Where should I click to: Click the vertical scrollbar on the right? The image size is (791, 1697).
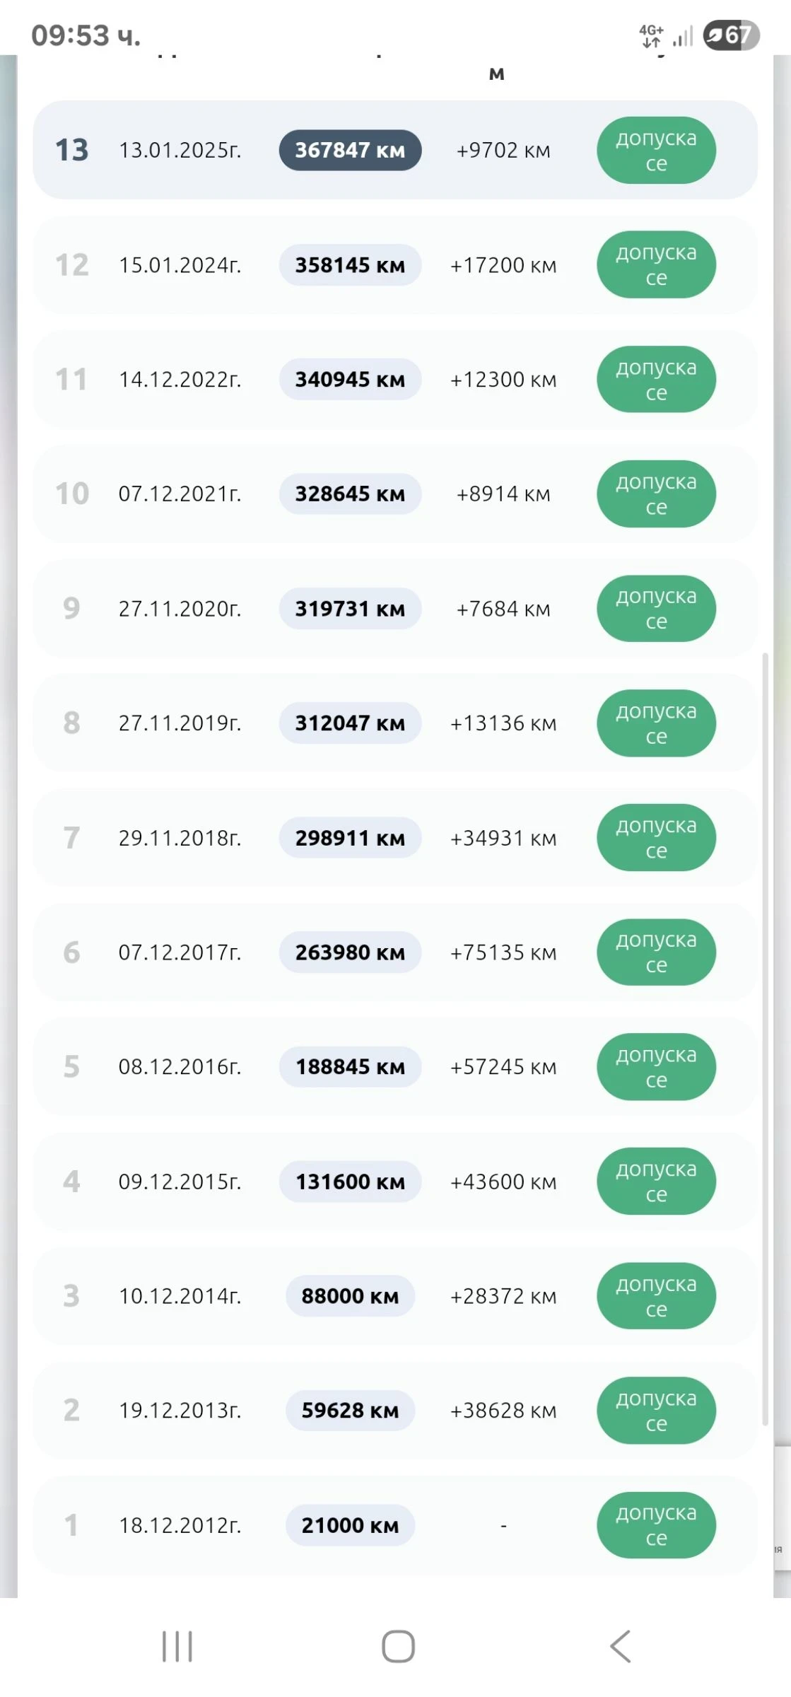point(764,1039)
